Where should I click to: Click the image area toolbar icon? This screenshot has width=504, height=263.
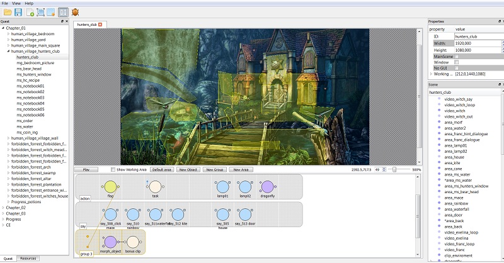pyautogui.click(x=51, y=13)
